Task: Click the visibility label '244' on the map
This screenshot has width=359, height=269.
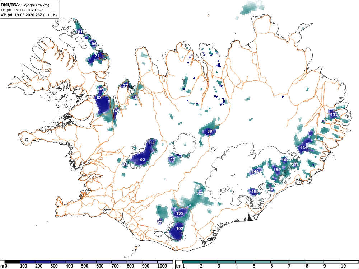Action: pyautogui.click(x=255, y=171)
